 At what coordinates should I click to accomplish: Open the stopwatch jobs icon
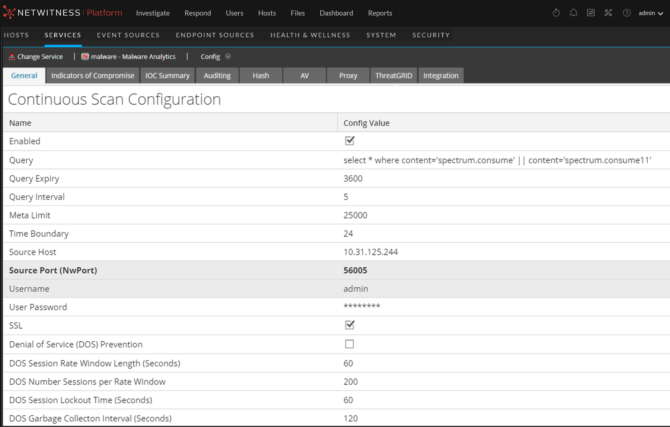point(556,13)
